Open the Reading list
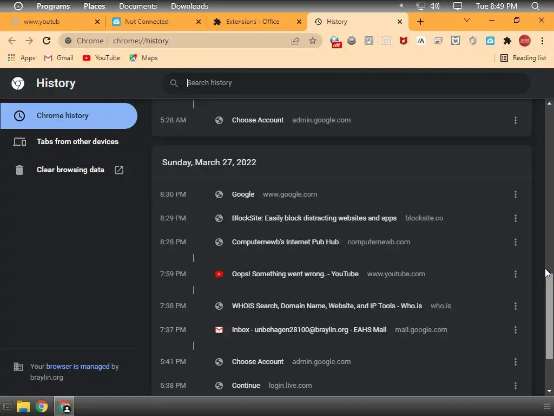 523,57
